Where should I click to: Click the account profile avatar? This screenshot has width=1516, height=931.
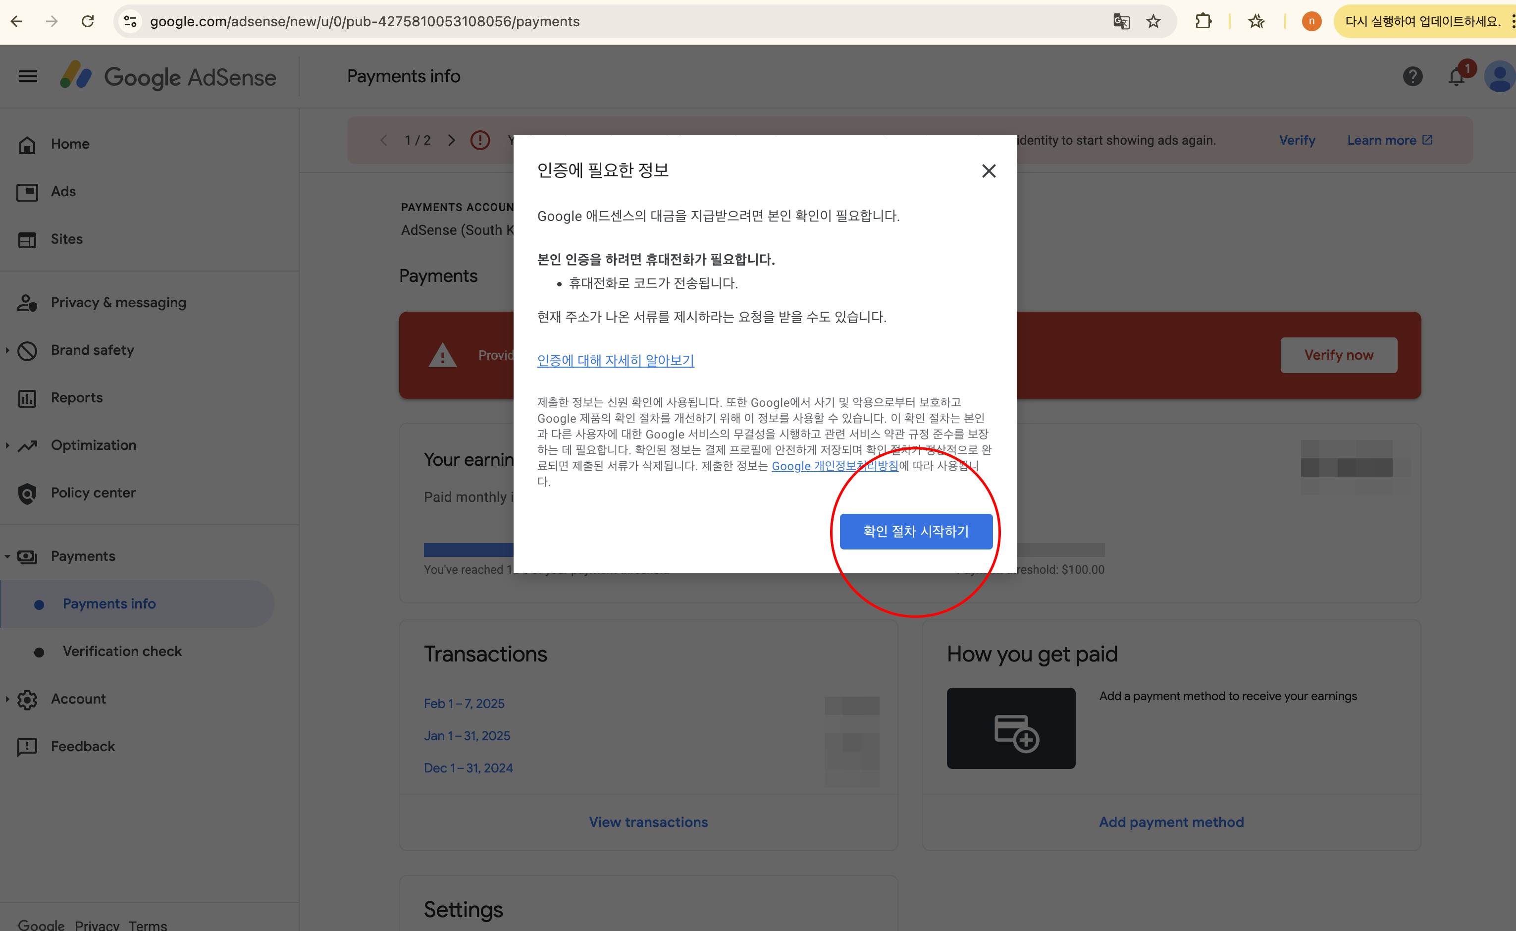coord(1499,77)
